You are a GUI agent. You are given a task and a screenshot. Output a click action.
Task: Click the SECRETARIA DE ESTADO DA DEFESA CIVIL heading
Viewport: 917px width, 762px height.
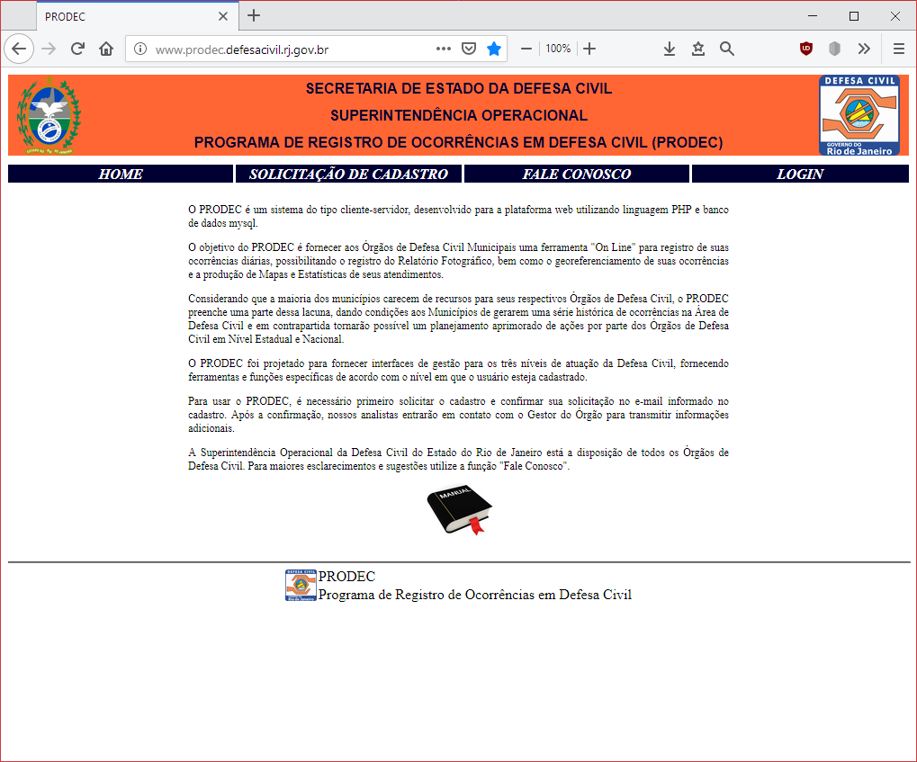tap(459, 88)
